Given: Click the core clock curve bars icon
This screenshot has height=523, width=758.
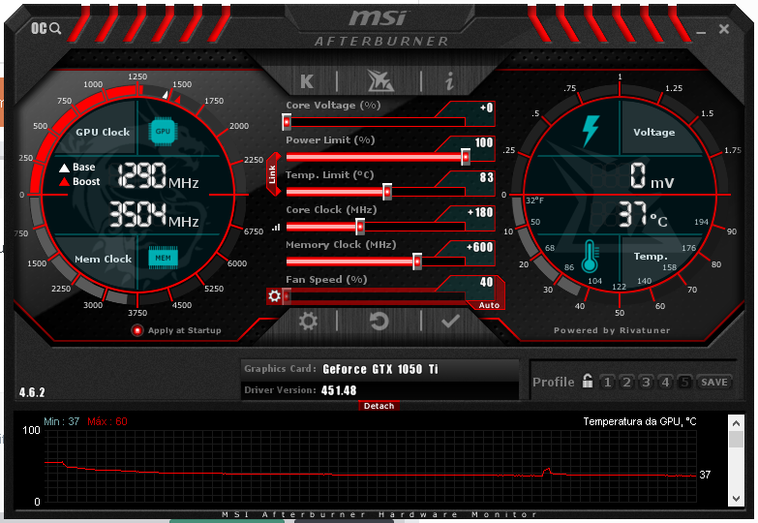Looking at the screenshot, I should [x=276, y=227].
